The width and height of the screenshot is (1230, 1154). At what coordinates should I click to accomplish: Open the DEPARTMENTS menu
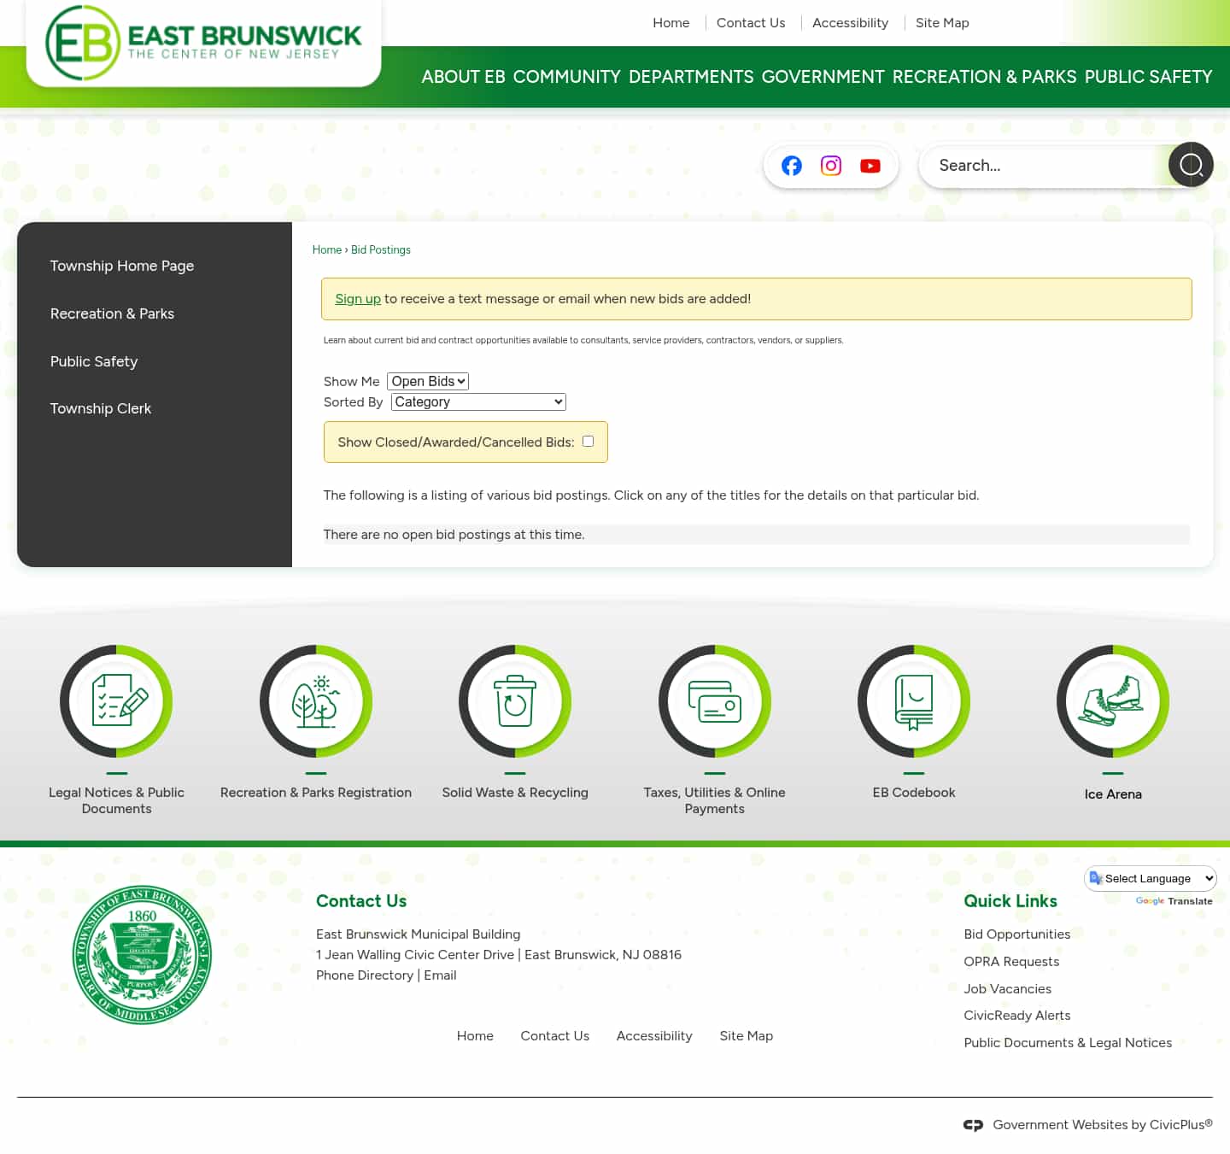(691, 77)
